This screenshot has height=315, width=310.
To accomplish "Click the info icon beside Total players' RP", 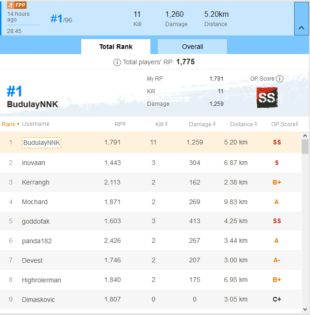I will click(x=117, y=62).
